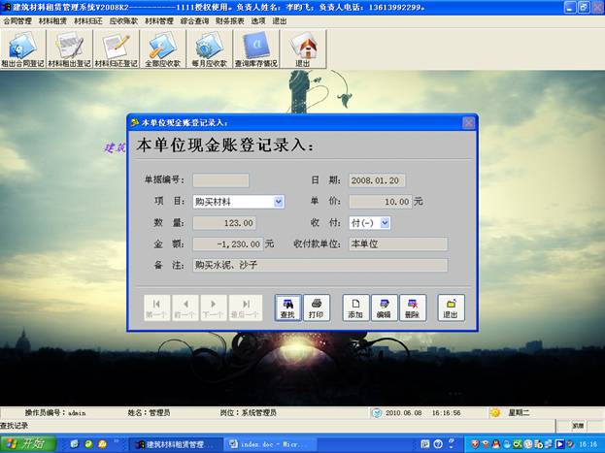Open the 财务报表 menu
The height and width of the screenshot is (453, 605).
tap(230, 20)
